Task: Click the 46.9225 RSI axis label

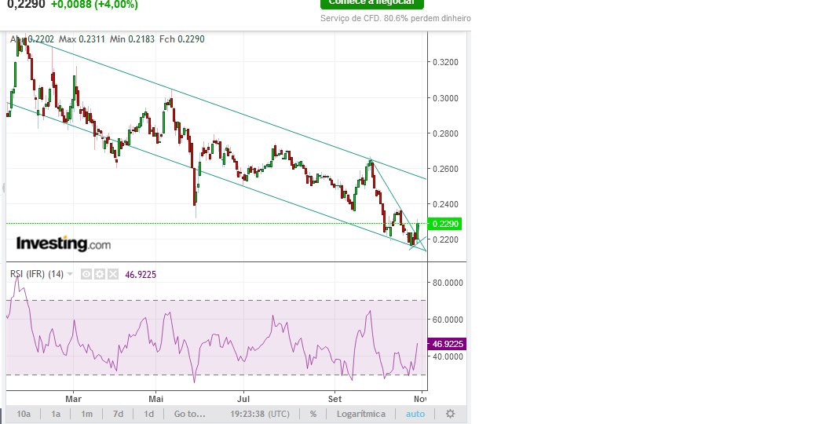Action: [447, 344]
